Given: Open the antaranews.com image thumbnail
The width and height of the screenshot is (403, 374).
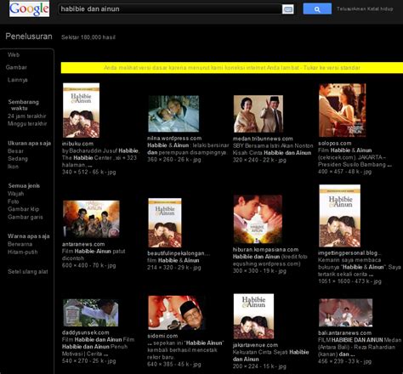Looking at the screenshot, I should 91,219.
